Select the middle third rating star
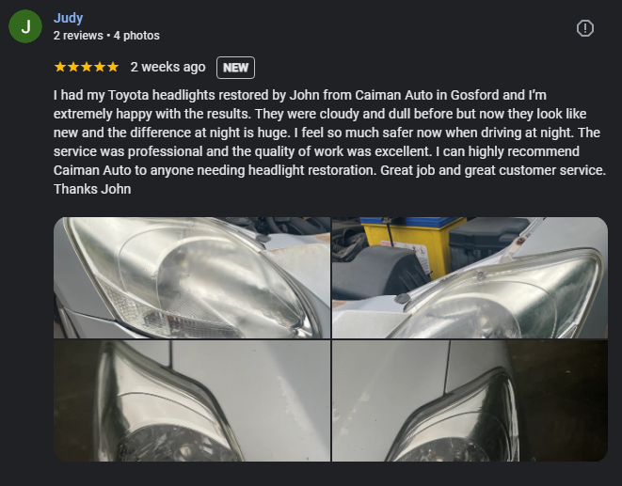Screen dimensions: 622x486 (x=87, y=67)
